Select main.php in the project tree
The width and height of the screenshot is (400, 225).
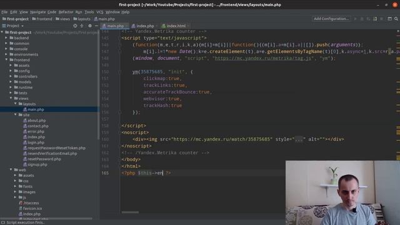[x=33, y=109]
